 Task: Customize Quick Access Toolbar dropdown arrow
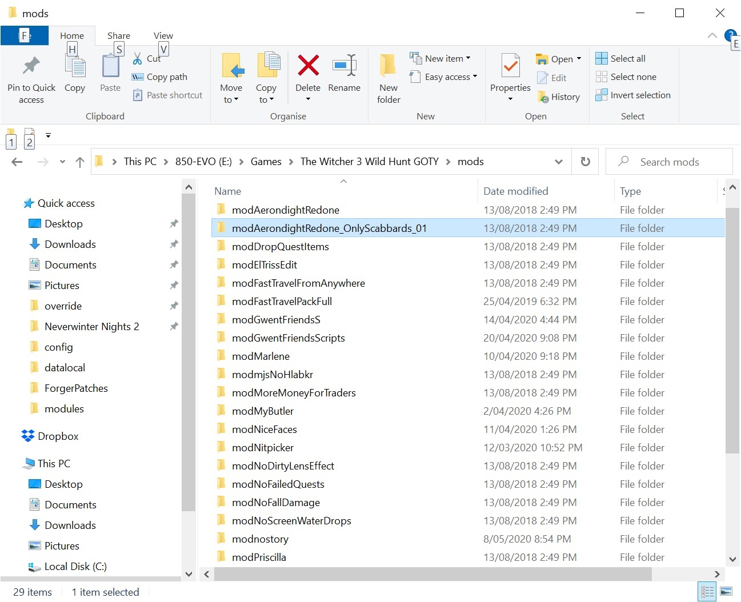[x=48, y=136]
